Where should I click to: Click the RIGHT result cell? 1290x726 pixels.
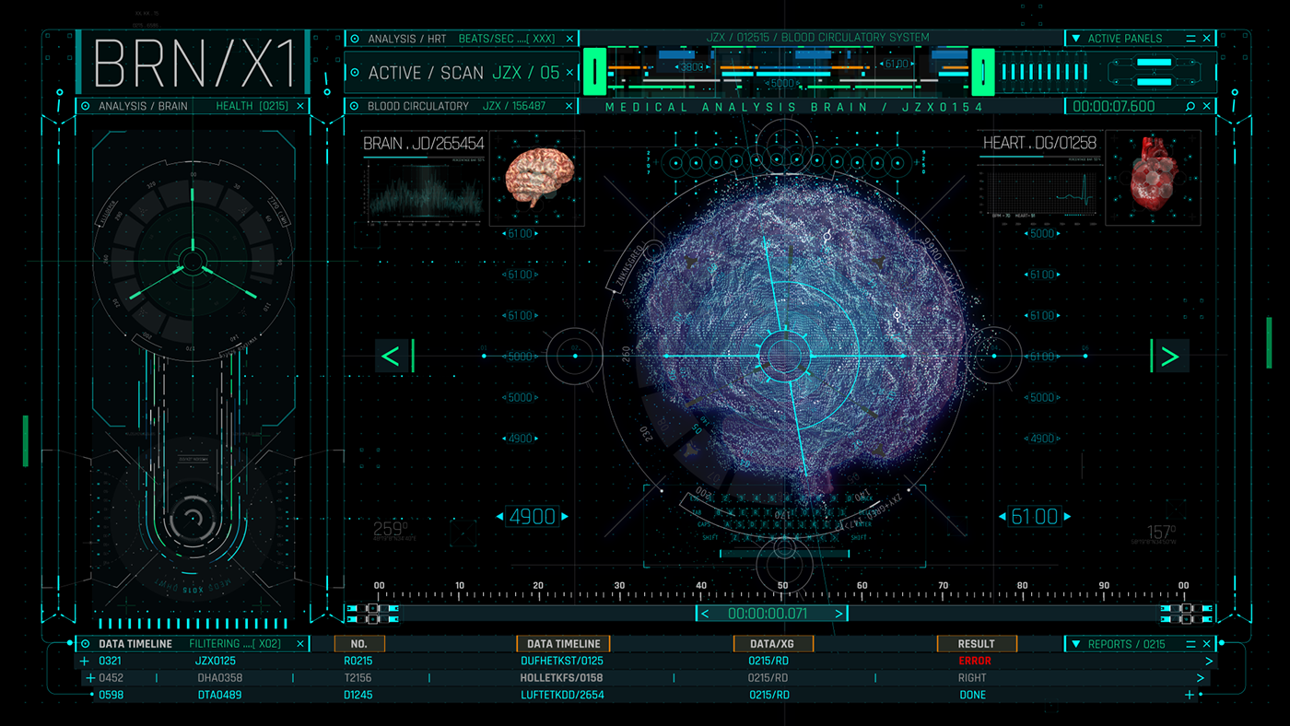tap(973, 678)
